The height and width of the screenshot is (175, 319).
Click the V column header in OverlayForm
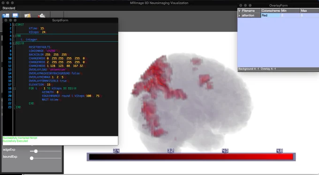(x=239, y=11)
